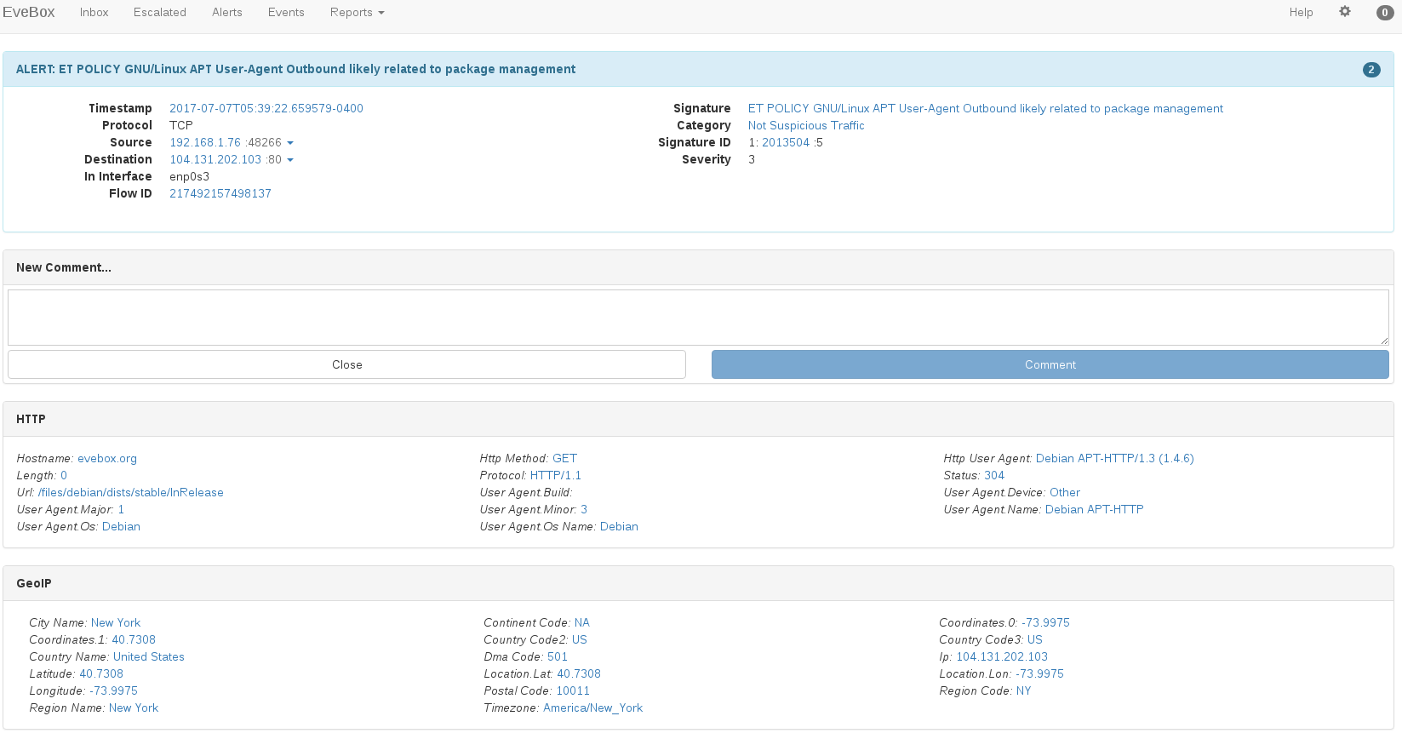Image resolution: width=1402 pixels, height=739 pixels.
Task: Click Country Code2 value US
Action: [580, 640]
